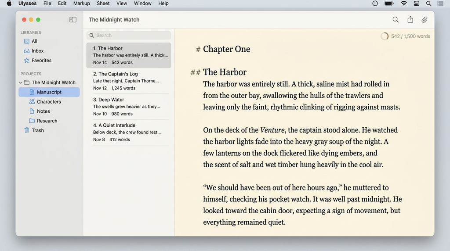Image resolution: width=450 pixels, height=251 pixels.
Task: Click the "The swells grew heavier as they…" preview
Action: pyautogui.click(x=127, y=107)
